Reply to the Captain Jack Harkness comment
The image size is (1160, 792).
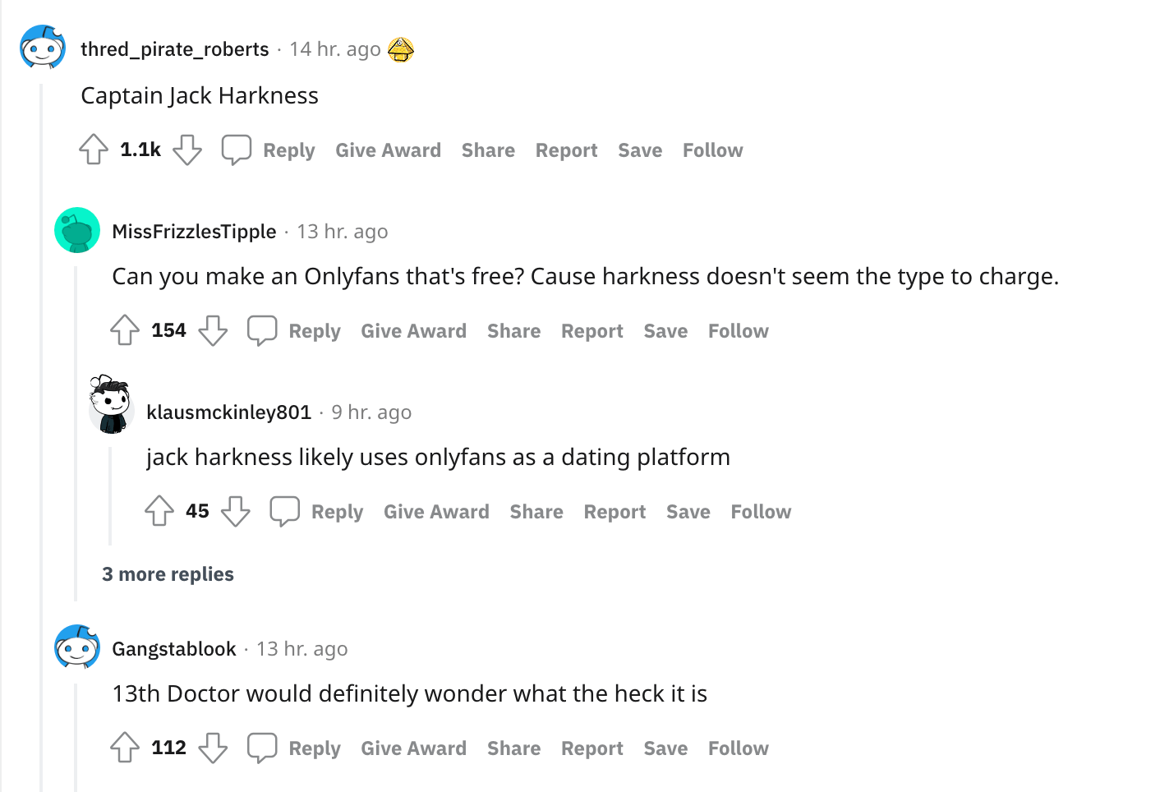tap(288, 150)
